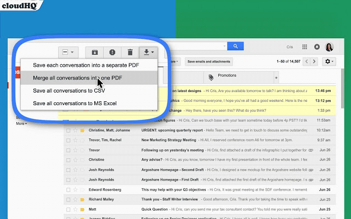This screenshot has height=219, width=351.
Task: Tick the checkbox for Trevor's follow-up email
Action: [x=68, y=150]
